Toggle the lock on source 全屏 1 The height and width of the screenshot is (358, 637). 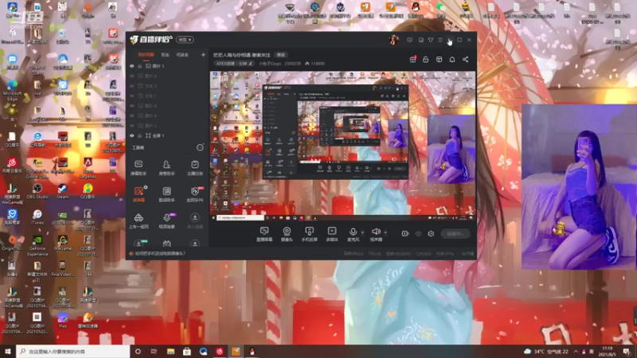tap(140, 135)
